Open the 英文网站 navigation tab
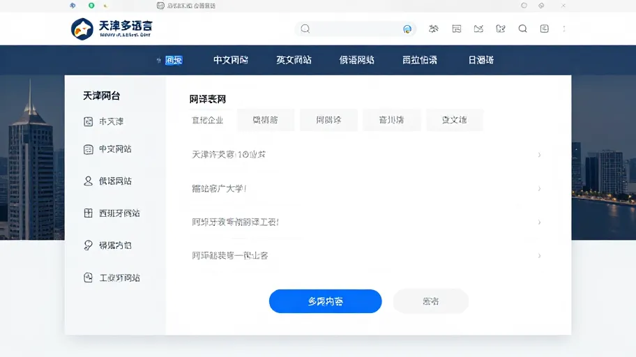The image size is (636, 357). (294, 60)
